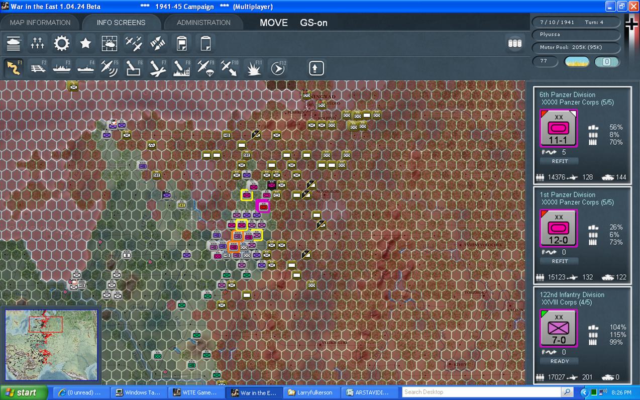Open the losses screen with crosses icon

coord(38,44)
